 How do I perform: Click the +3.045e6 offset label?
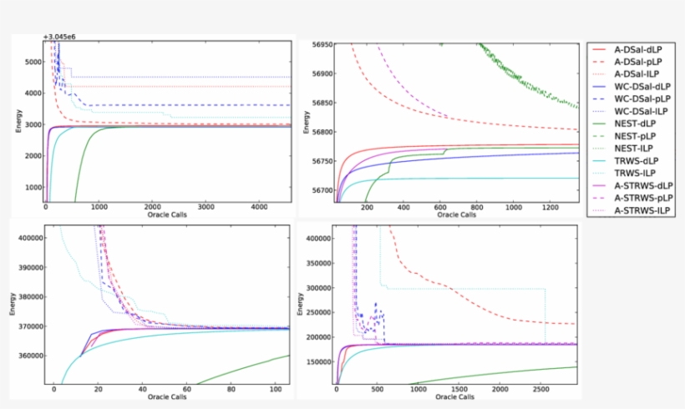tap(63, 37)
